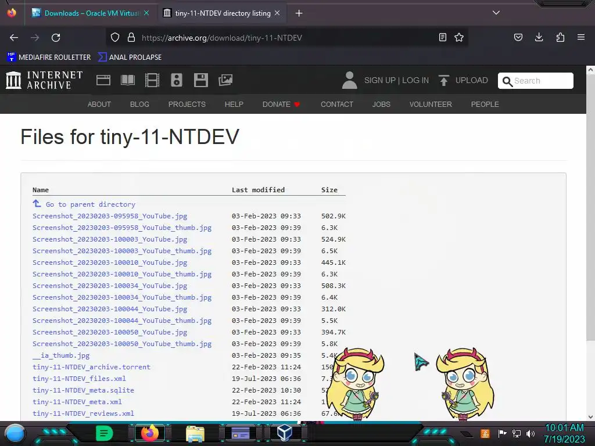Click the BLOG menu item
The height and width of the screenshot is (446, 595).
point(139,105)
